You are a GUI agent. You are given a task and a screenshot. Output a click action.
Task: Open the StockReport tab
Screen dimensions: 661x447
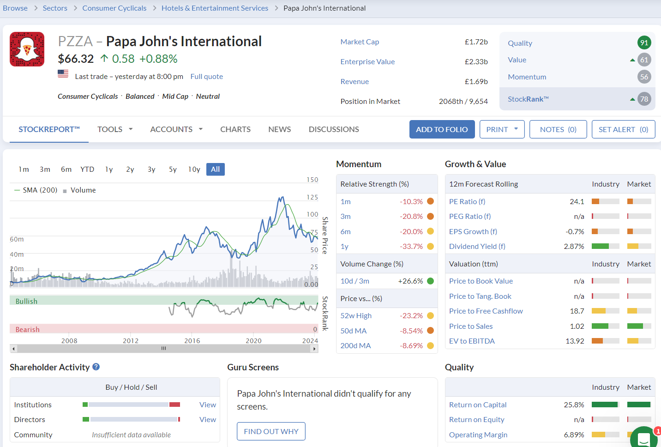pos(49,129)
